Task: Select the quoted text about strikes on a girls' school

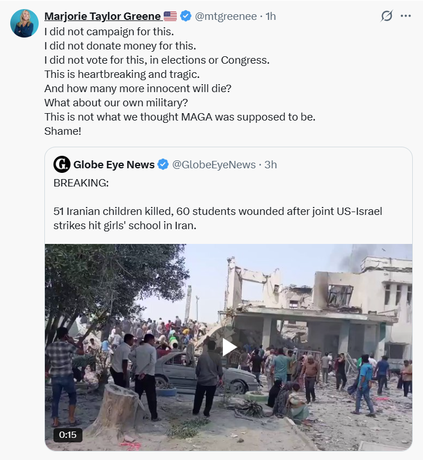Action: (x=218, y=218)
